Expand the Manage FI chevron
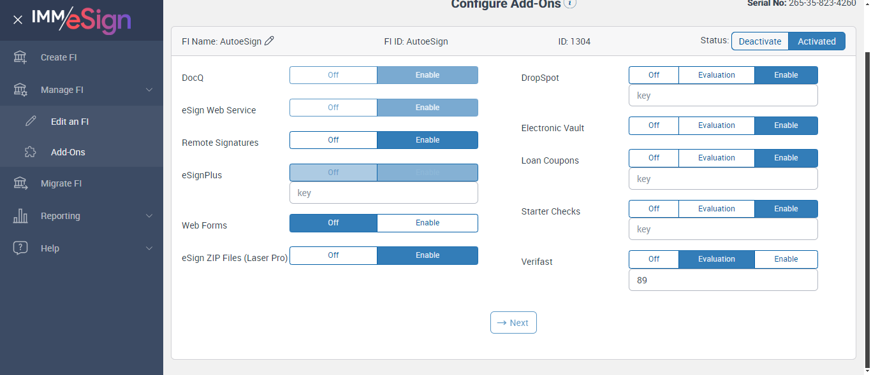The image size is (871, 375). coord(149,90)
